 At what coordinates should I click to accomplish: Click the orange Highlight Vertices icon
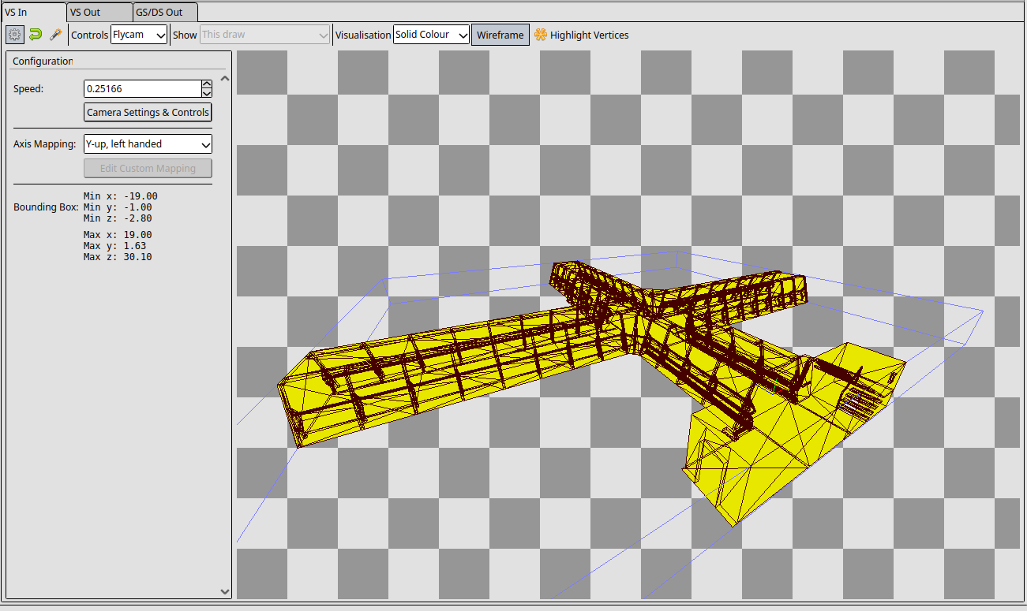[541, 35]
